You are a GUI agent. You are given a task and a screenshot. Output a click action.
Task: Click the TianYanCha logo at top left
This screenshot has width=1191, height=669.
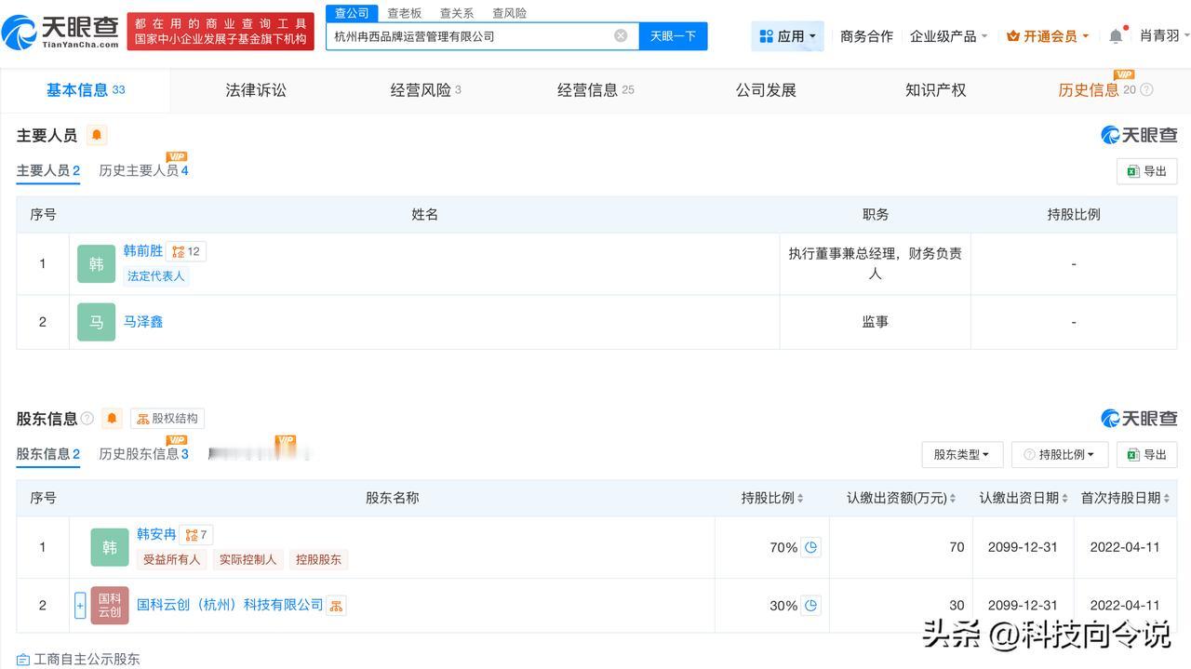[61, 33]
